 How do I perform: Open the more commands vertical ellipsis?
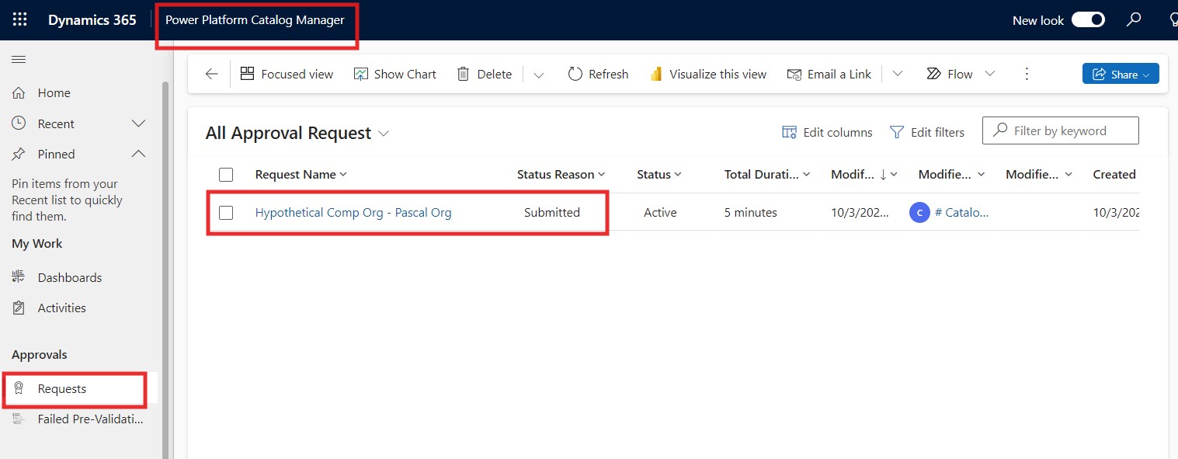(x=1027, y=74)
